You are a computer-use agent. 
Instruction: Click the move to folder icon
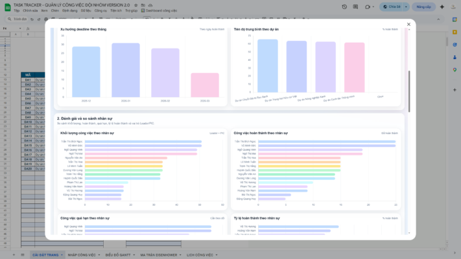point(143,5)
